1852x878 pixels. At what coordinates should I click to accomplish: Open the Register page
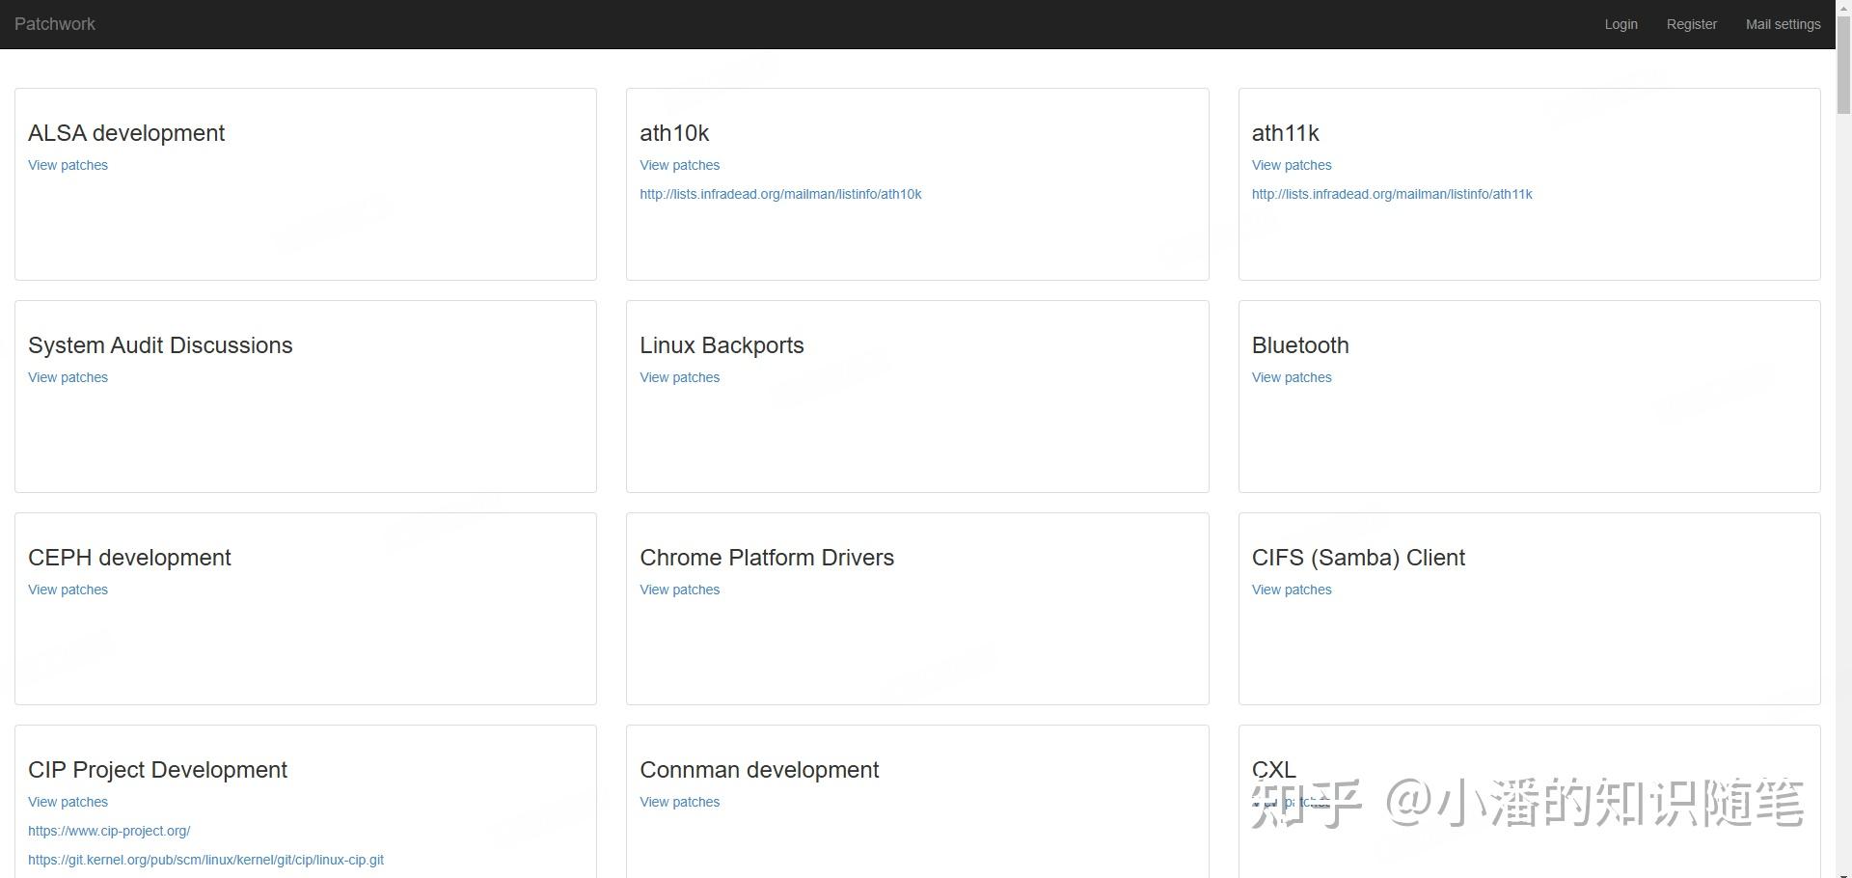click(x=1691, y=24)
